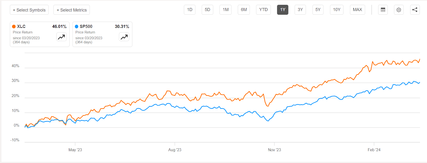This screenshot has height=163, width=427.
Task: Click XLC trend arrow icon
Action: click(61, 37)
